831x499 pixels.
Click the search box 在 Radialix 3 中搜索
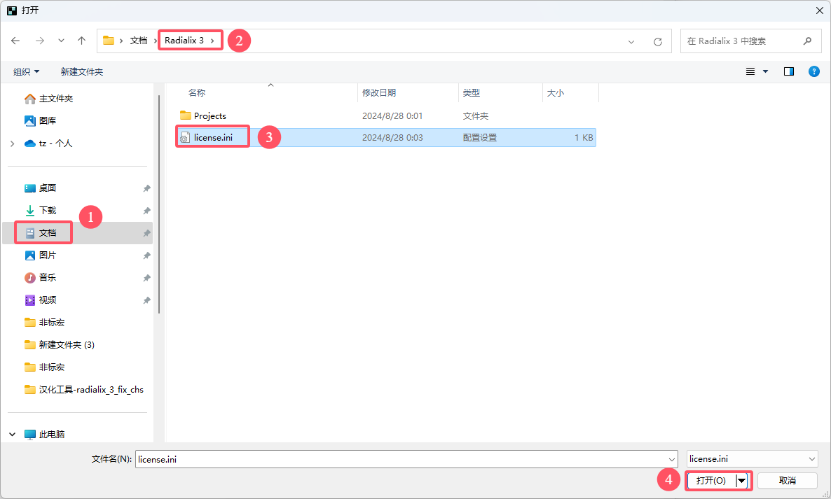750,41
